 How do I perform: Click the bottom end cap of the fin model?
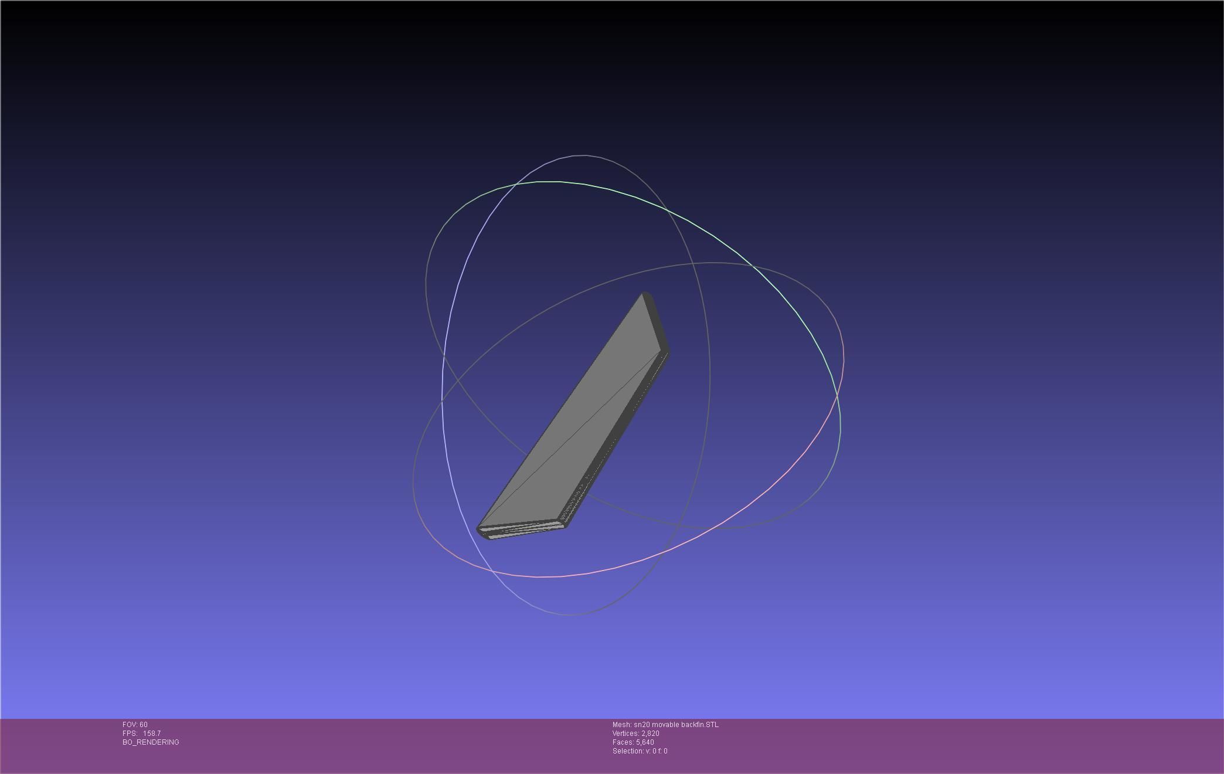pyautogui.click(x=521, y=529)
